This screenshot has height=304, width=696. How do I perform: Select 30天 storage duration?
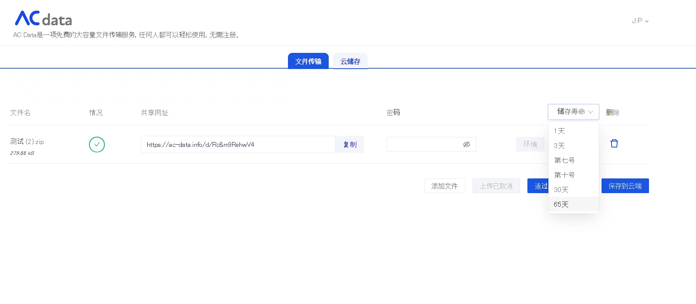coord(561,190)
